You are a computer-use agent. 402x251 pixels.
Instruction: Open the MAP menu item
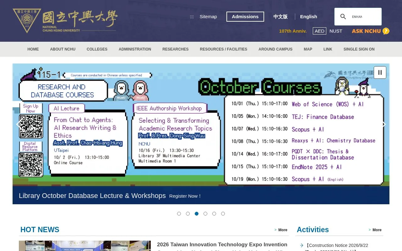tap(308, 49)
